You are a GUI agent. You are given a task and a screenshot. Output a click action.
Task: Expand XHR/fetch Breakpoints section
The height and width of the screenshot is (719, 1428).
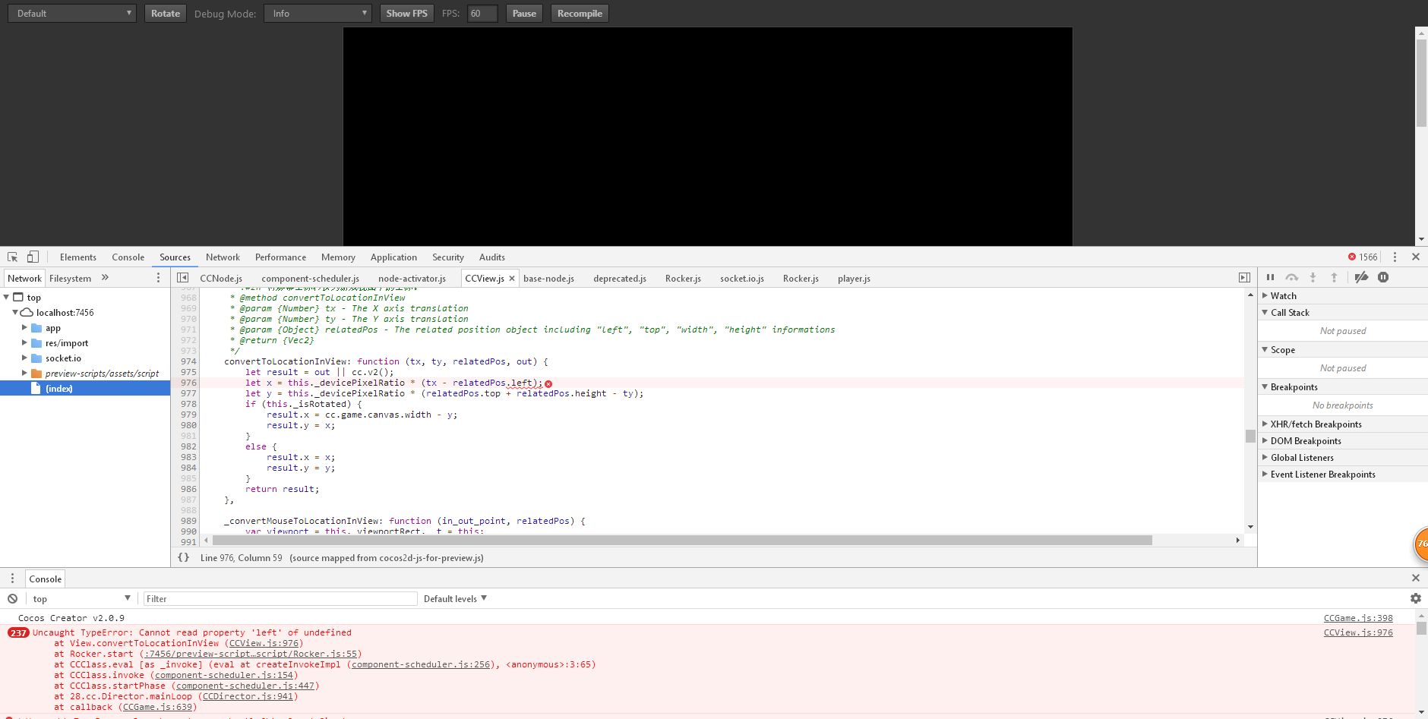(1342, 424)
